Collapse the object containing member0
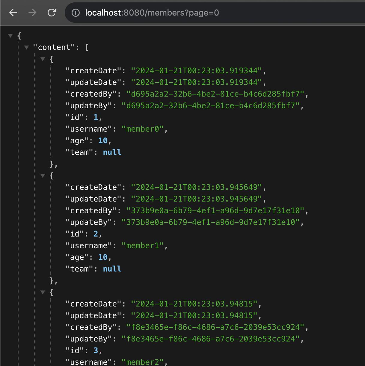 pos(43,59)
